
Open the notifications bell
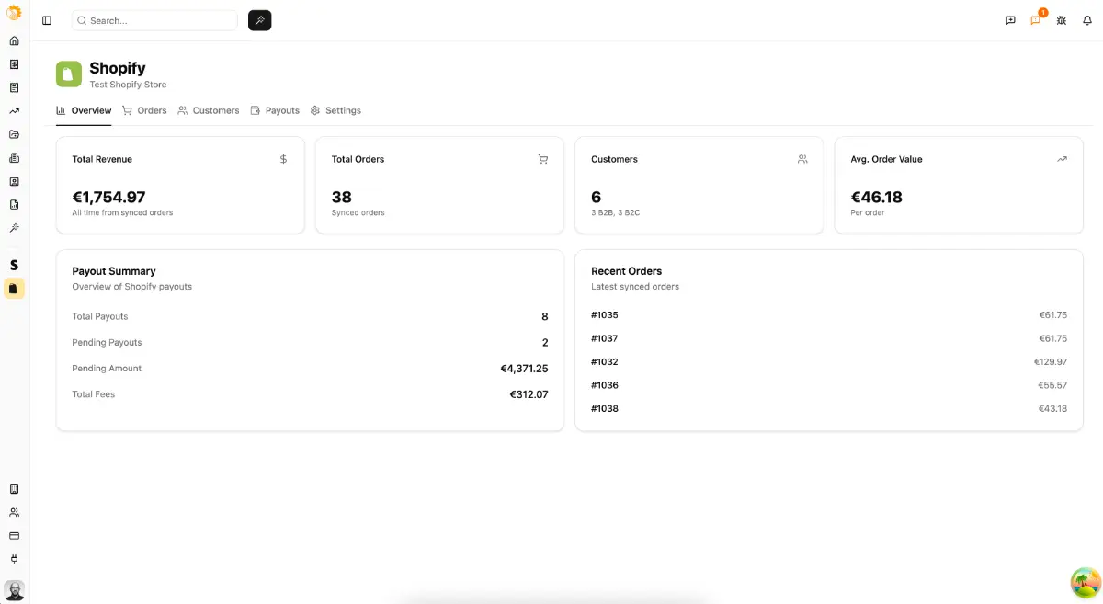(1087, 20)
